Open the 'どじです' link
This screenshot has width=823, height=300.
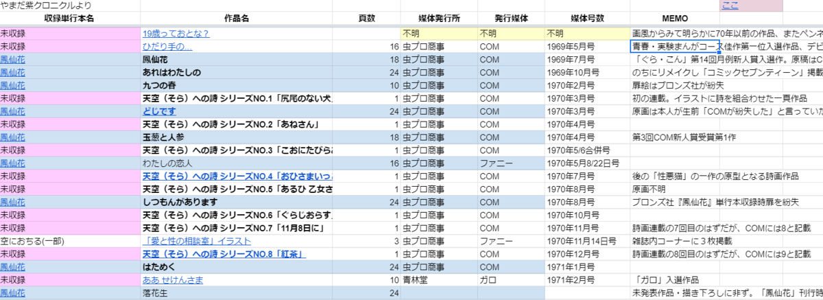pyautogui.click(x=159, y=111)
